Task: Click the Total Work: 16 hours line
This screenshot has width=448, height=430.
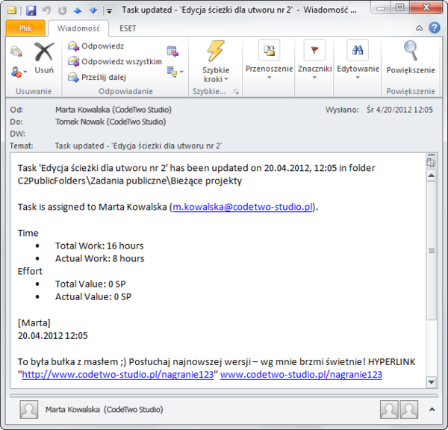Action: click(x=99, y=246)
